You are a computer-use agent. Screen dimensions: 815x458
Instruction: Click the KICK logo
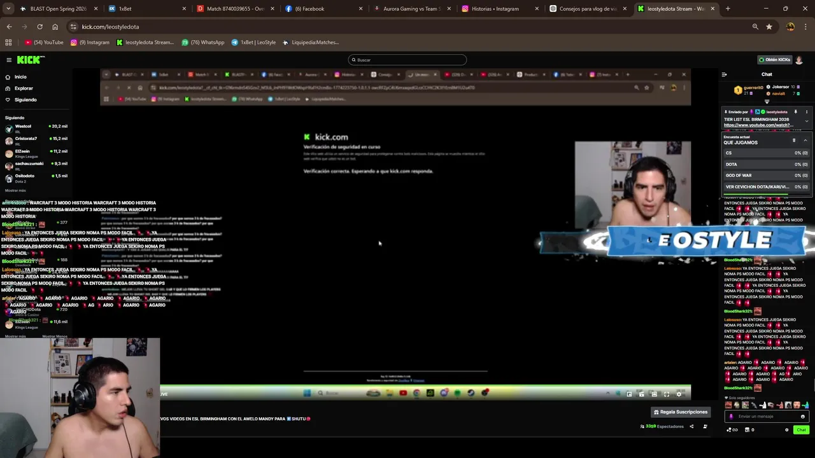[x=31, y=60]
